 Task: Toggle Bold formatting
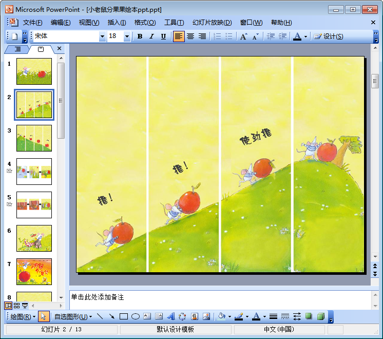[140, 36]
